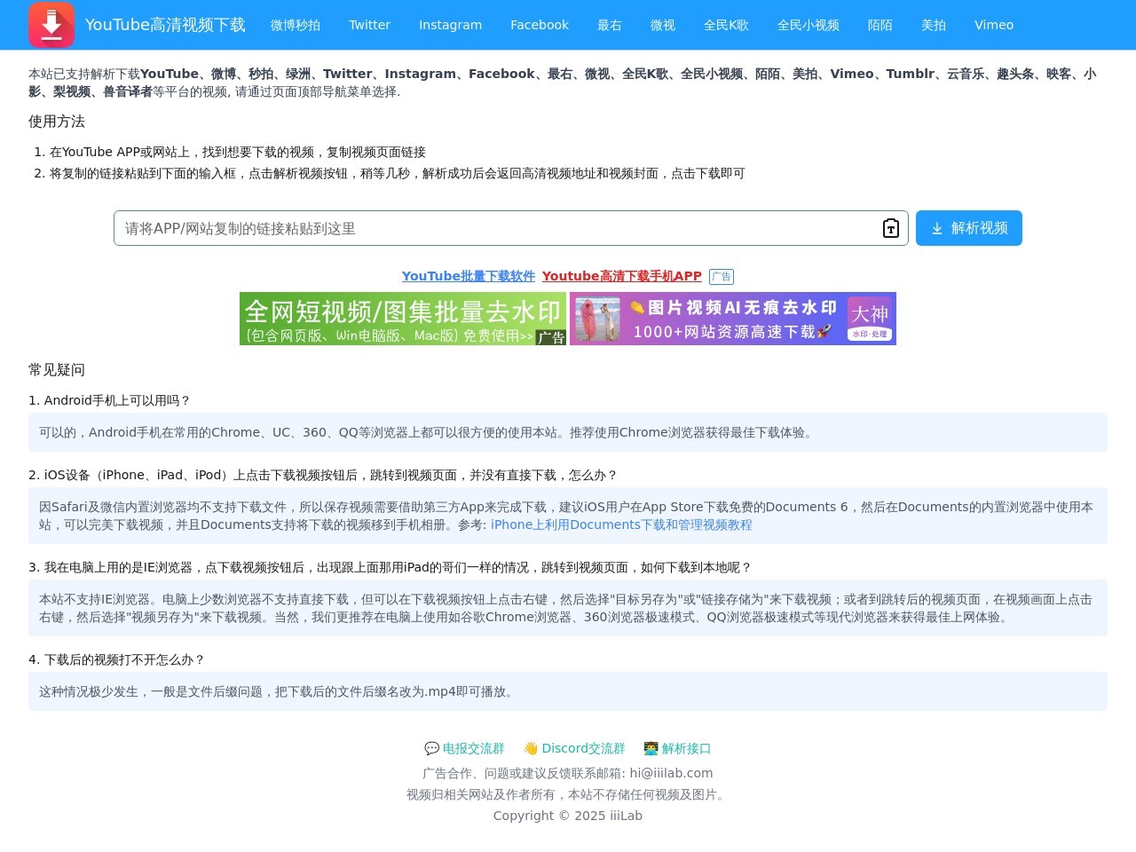Open the purple 图片视频AI无痕去水印 banner
Image resolution: width=1136 pixels, height=852 pixels.
tap(733, 319)
